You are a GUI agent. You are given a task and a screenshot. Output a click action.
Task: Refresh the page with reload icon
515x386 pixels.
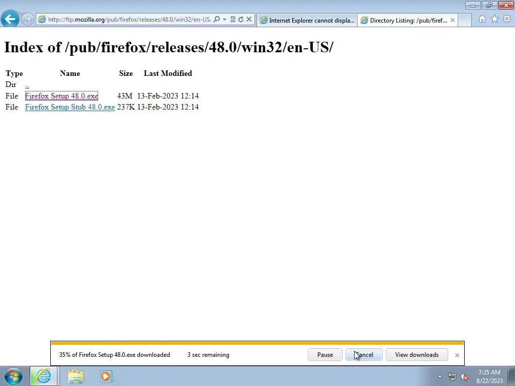(241, 20)
